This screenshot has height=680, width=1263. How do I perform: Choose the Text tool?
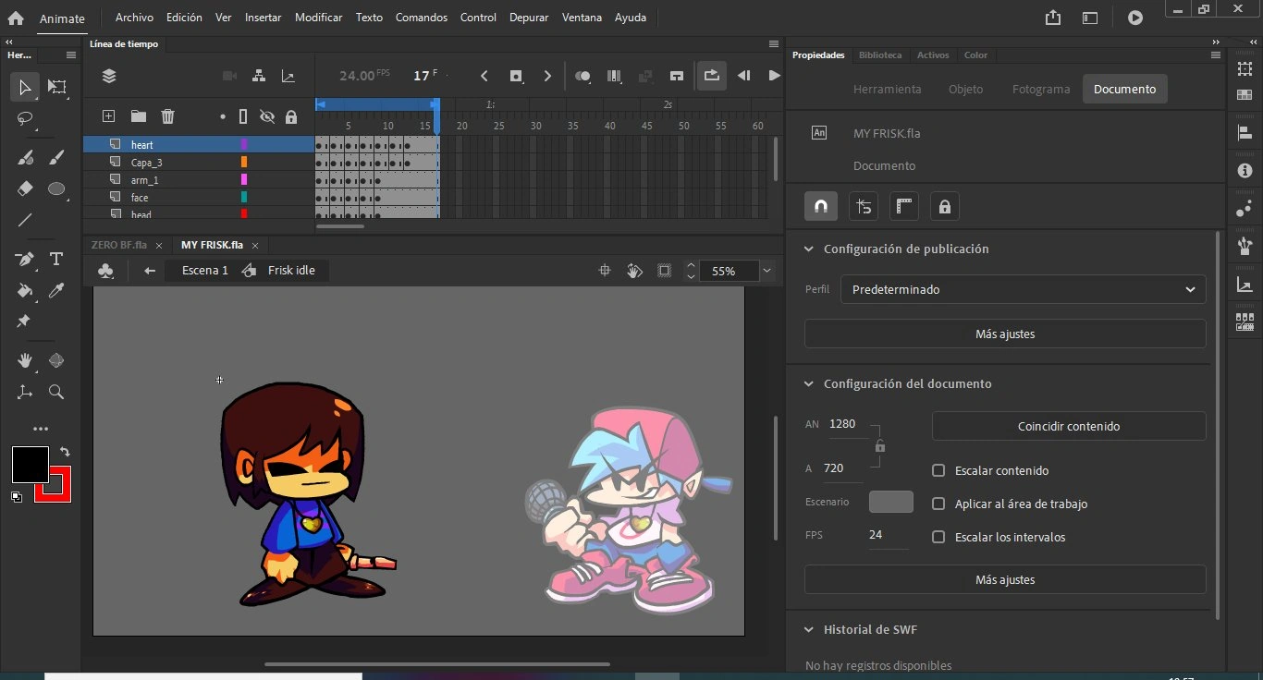[x=56, y=260]
